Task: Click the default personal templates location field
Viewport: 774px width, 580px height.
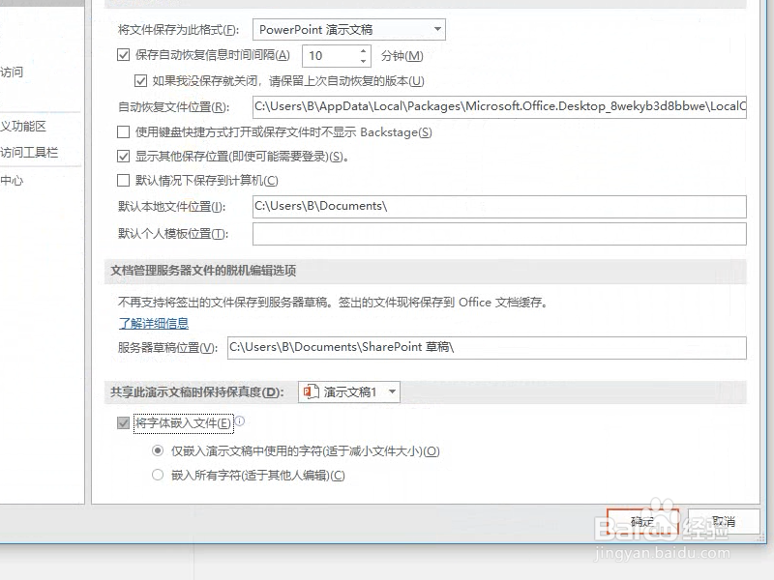Action: 499,234
